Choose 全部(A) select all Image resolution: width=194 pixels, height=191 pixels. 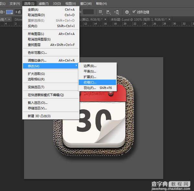[x=51, y=9]
